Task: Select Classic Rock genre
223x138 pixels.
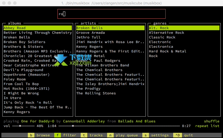Action: (x=184, y=37)
